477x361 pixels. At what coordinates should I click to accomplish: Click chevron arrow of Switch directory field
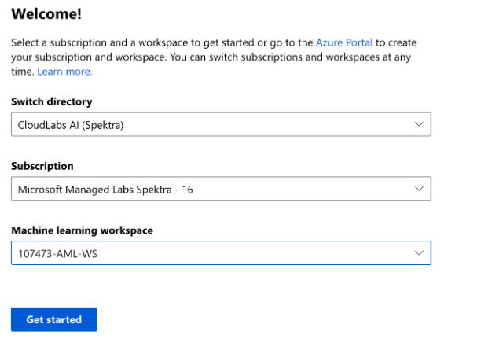click(x=419, y=124)
